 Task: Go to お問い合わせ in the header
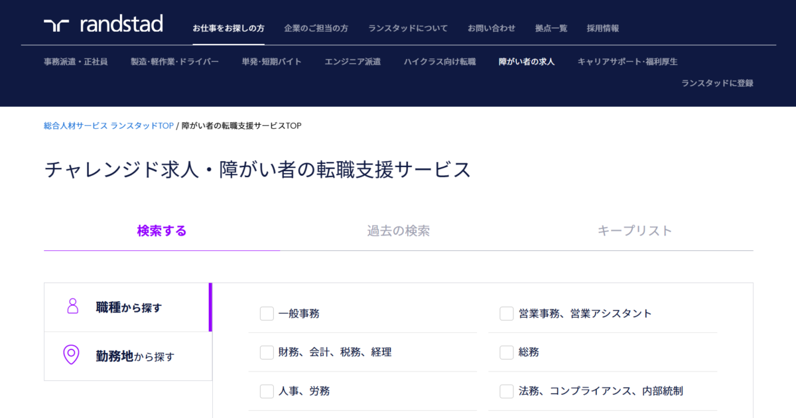(491, 29)
